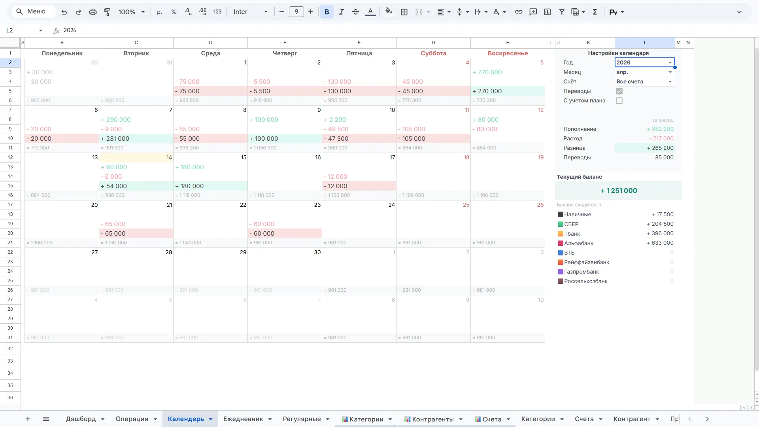This screenshot has width=759, height=427.
Task: Activate the paint format roller
Action: click(x=107, y=12)
